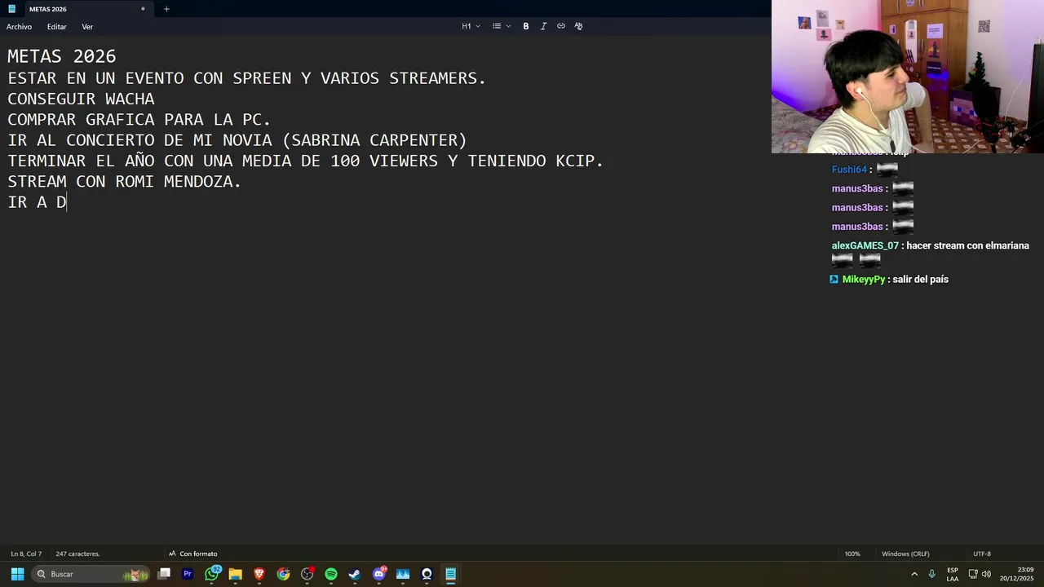Click the line COMPRAR GRAFICA PARA LA PC.
Viewport: 1044px width, 587px height.
point(139,120)
